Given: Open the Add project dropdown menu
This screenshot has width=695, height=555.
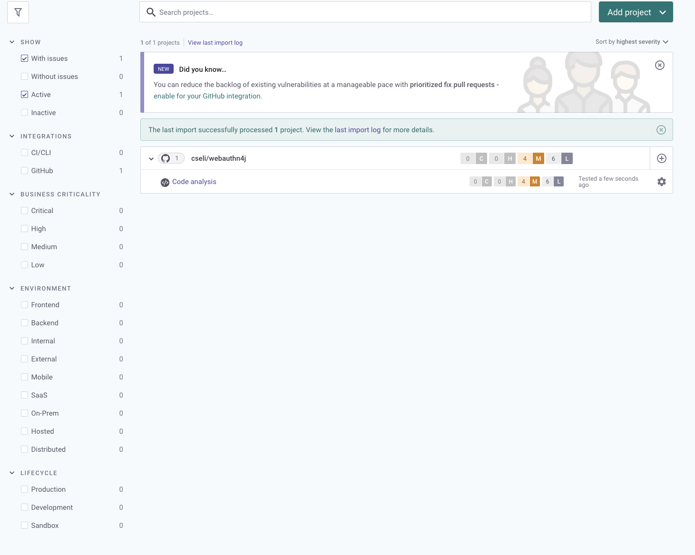Looking at the screenshot, I should [x=663, y=12].
